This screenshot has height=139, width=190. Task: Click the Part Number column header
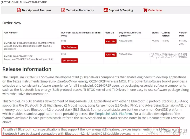pyautogui.click(x=11, y=33)
